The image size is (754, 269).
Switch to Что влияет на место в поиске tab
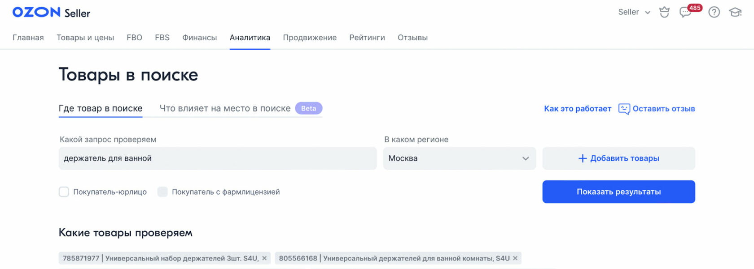(225, 108)
